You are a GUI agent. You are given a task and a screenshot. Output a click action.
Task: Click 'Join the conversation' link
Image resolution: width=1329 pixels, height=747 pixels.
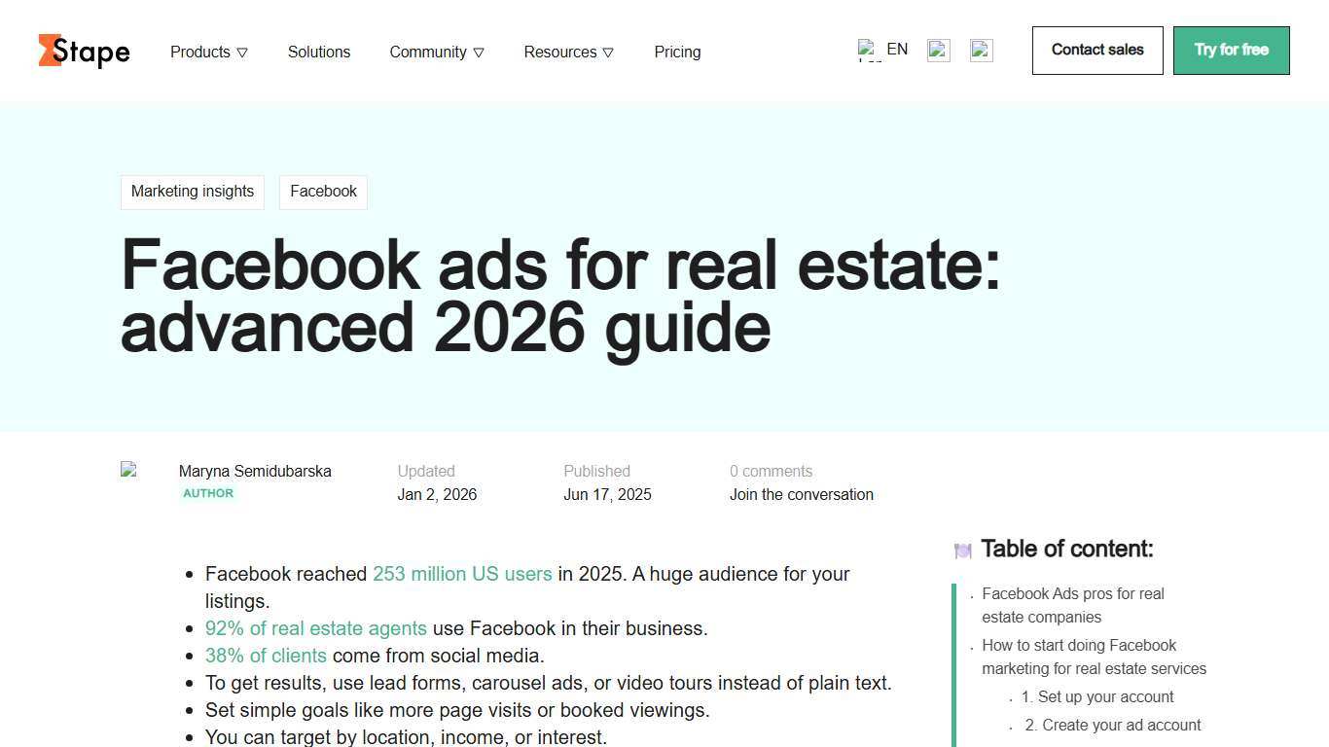pyautogui.click(x=801, y=494)
